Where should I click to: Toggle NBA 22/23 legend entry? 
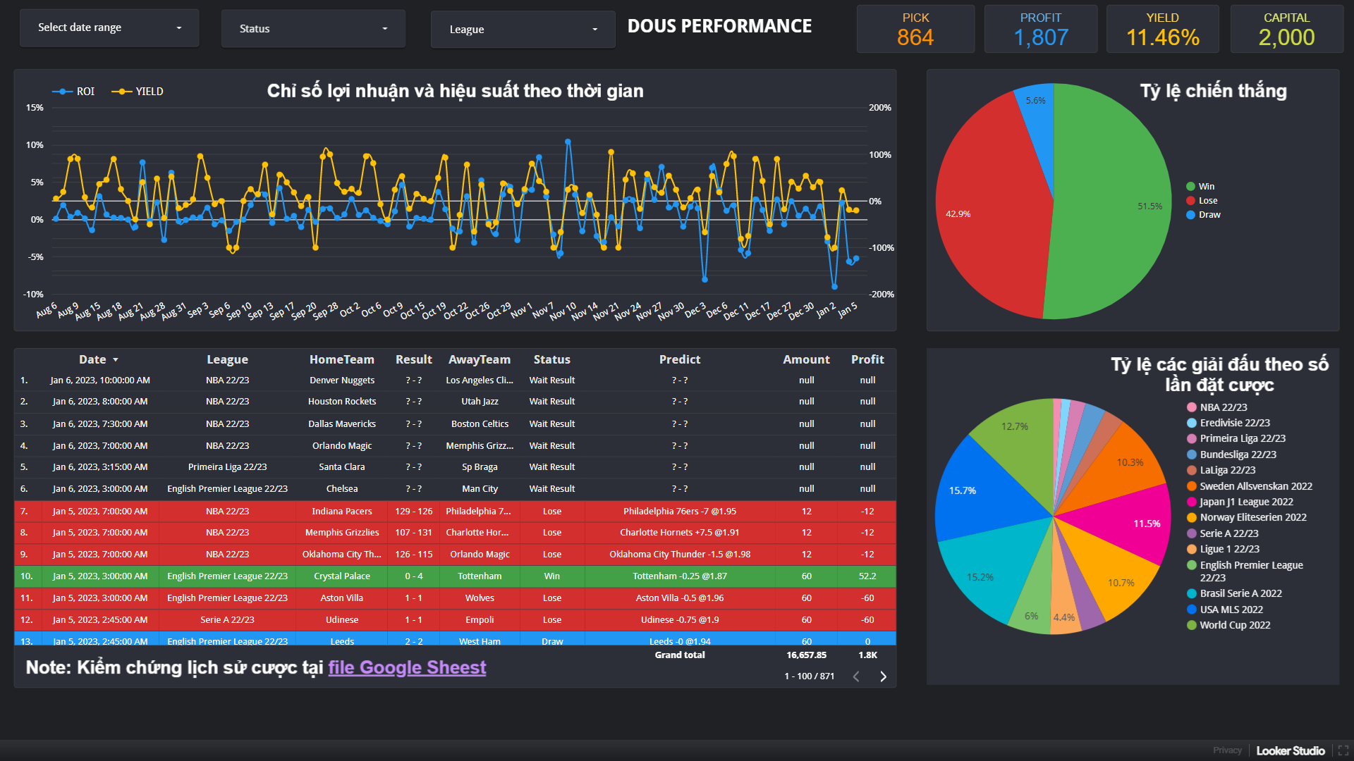(1223, 407)
